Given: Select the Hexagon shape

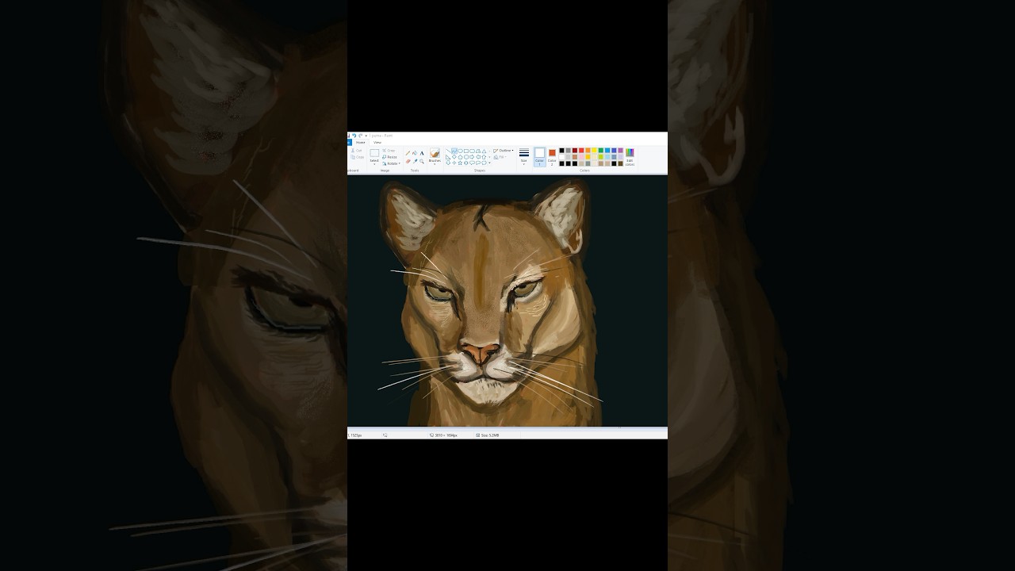Looking at the screenshot, I should (x=466, y=157).
